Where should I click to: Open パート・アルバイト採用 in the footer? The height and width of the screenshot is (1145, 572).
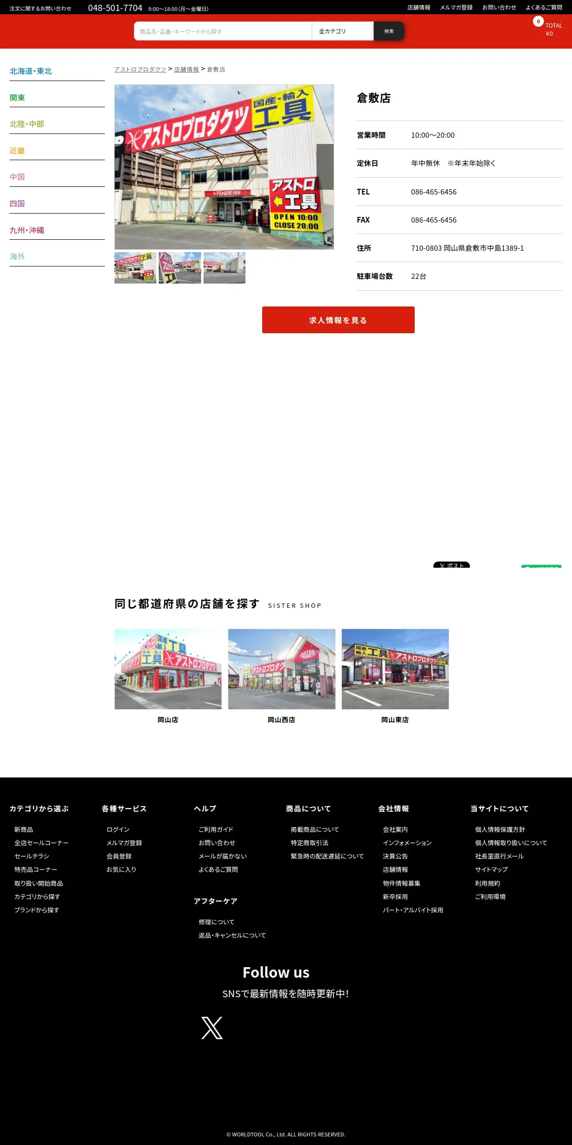tap(413, 910)
